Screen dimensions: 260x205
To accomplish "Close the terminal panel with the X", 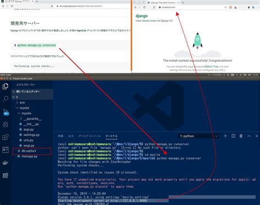I will 257,136.
